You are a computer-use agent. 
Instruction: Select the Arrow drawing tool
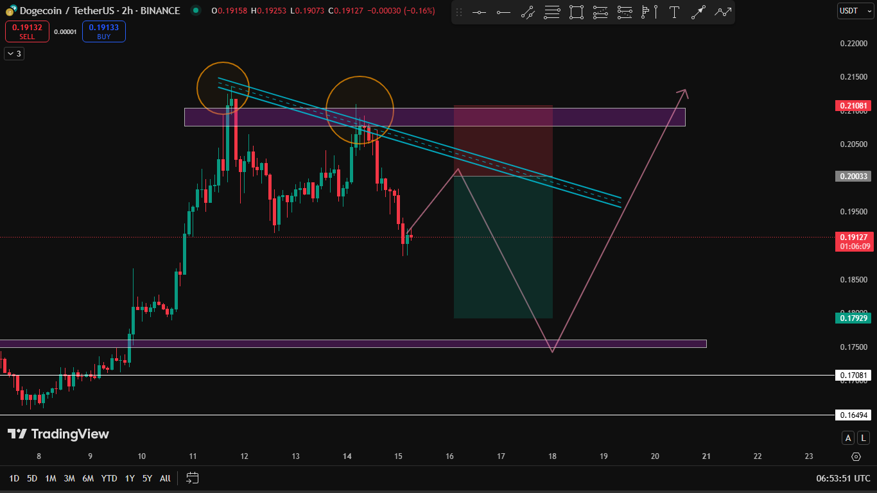[x=699, y=12]
